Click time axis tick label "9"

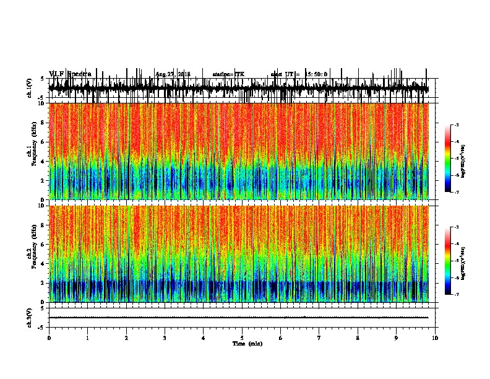click(x=396, y=338)
